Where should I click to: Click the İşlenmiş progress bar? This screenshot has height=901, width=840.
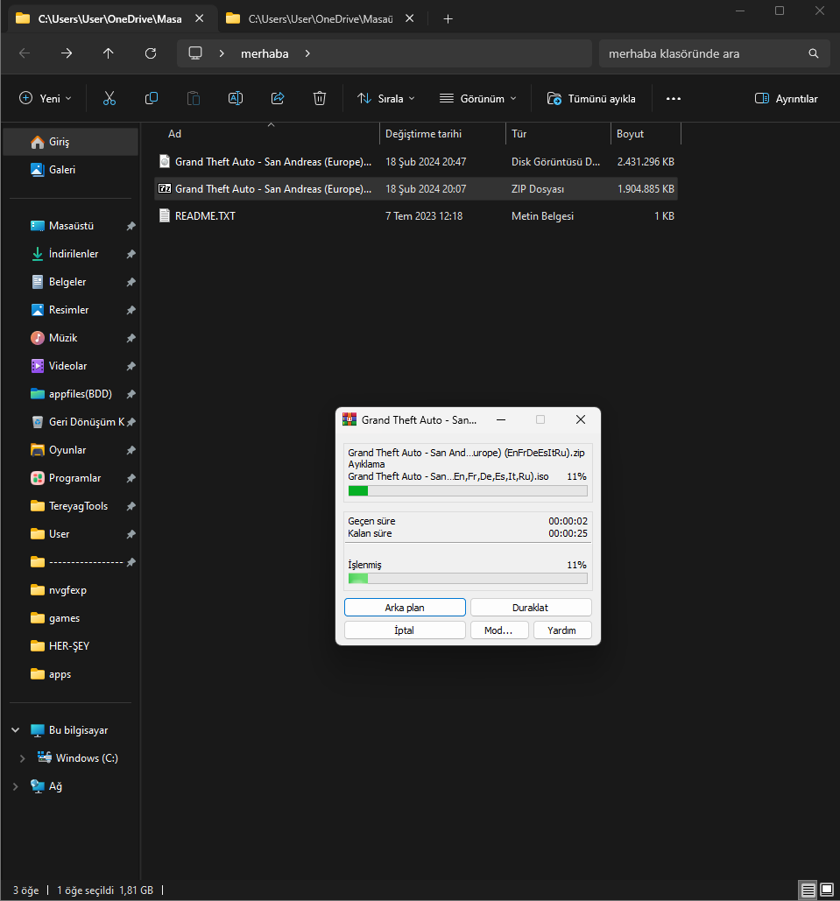[468, 579]
